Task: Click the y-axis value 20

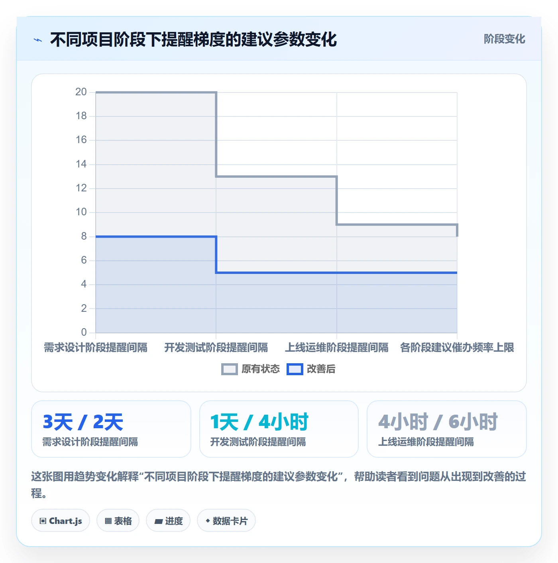Action: [81, 92]
